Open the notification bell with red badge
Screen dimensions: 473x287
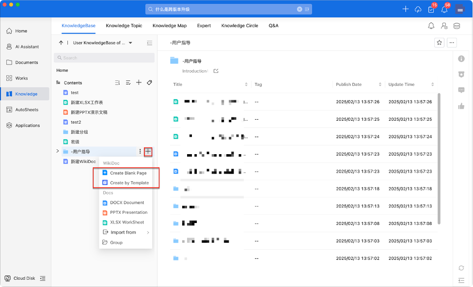pos(444,9)
